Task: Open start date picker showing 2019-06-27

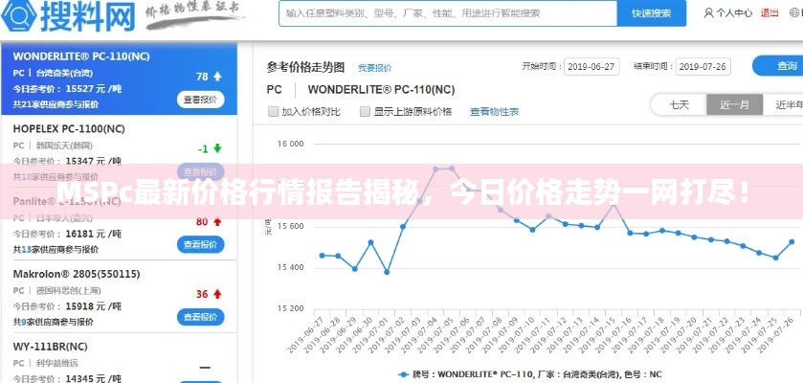Action: tap(591, 67)
